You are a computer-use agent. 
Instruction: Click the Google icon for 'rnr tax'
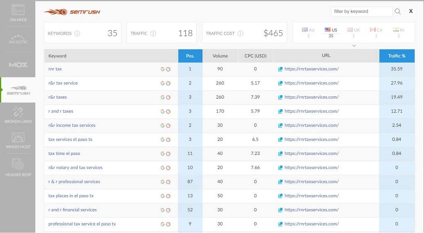[162, 69]
